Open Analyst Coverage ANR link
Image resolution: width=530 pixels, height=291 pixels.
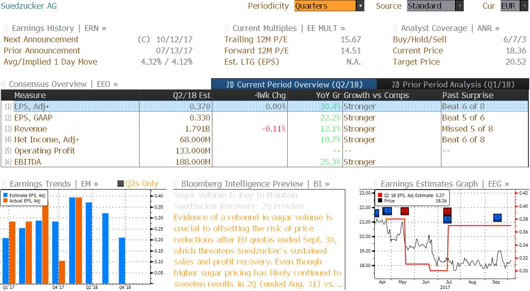pos(450,28)
